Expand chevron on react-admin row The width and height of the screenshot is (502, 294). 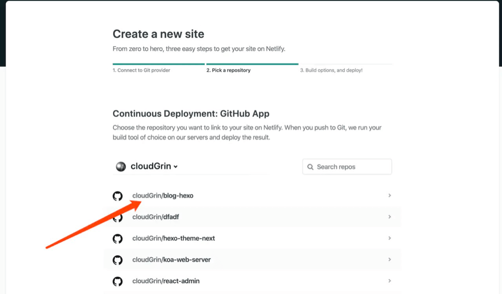390,280
